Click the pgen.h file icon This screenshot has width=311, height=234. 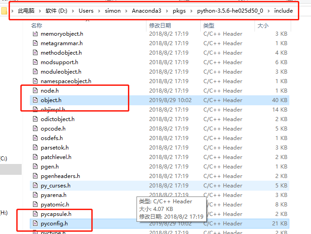(x=35, y=167)
